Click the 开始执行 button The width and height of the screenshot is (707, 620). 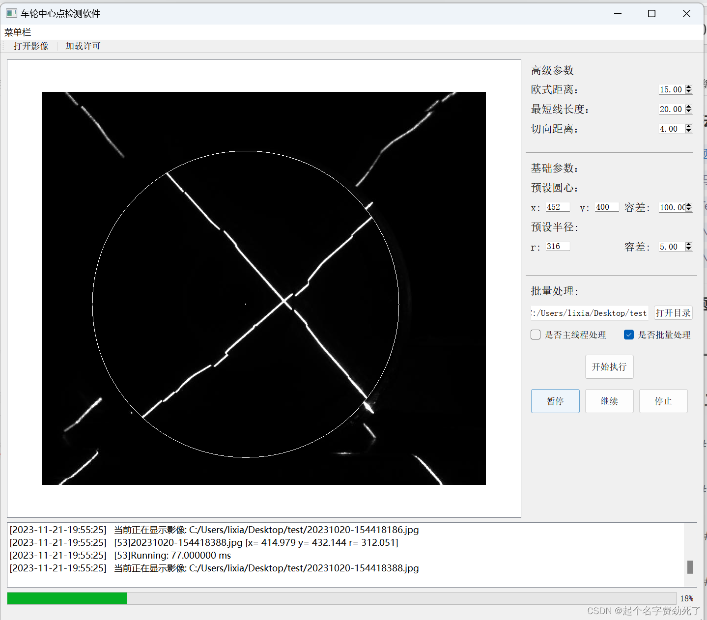click(609, 367)
